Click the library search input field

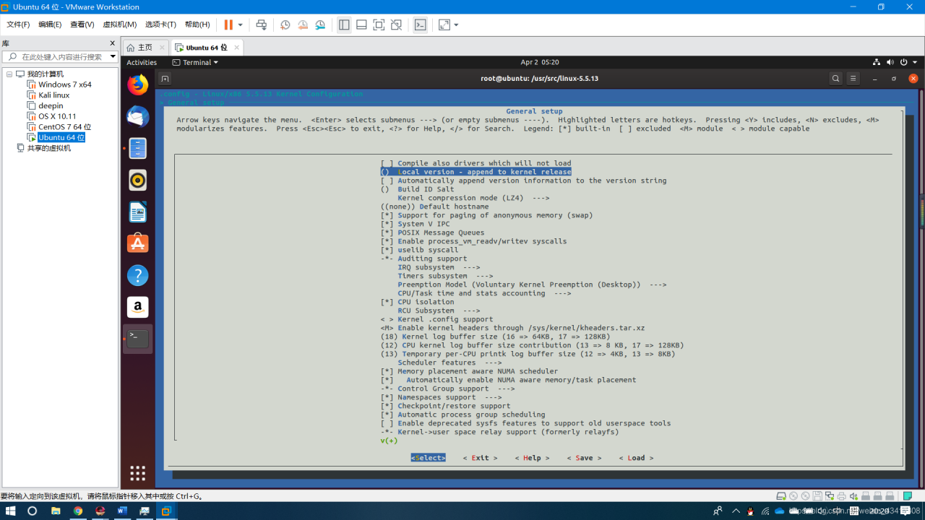(x=60, y=56)
